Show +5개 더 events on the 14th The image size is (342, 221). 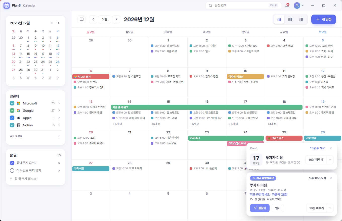117,124
